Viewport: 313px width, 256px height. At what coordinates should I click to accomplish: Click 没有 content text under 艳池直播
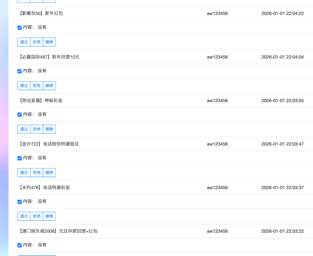pyautogui.click(x=42, y=114)
